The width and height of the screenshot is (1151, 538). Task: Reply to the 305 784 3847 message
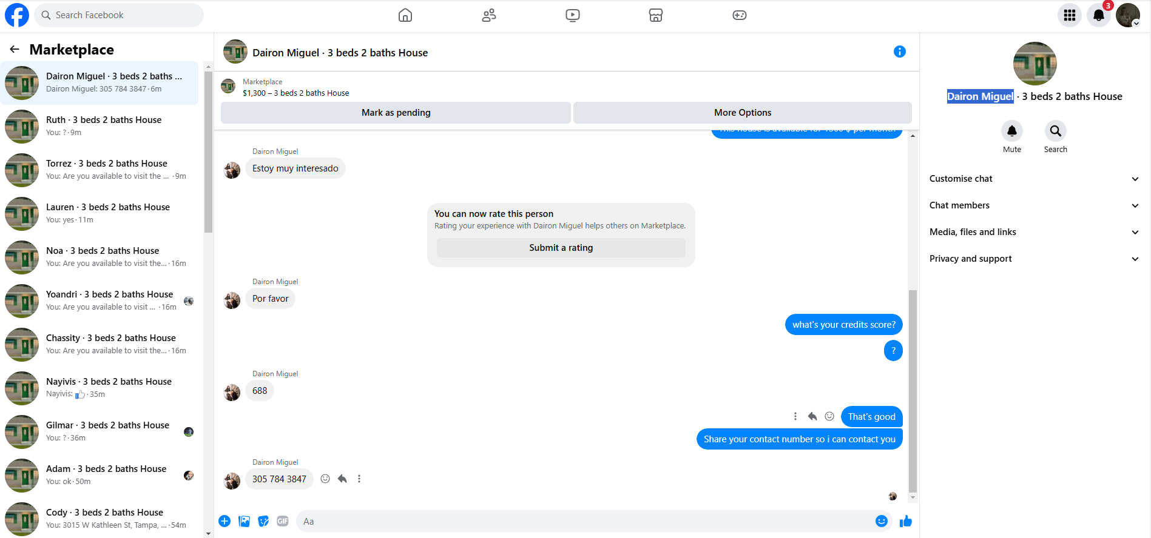pyautogui.click(x=342, y=479)
